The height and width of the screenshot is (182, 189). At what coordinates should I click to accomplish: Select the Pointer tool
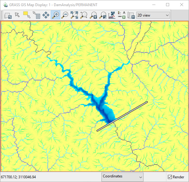coord(17,15)
